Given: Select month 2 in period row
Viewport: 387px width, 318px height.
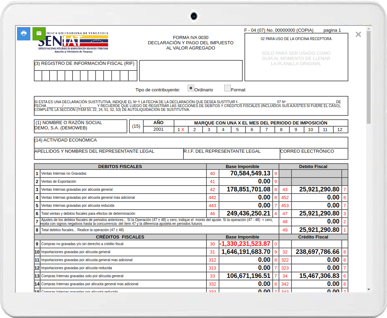Looking at the screenshot, I should pos(195,130).
